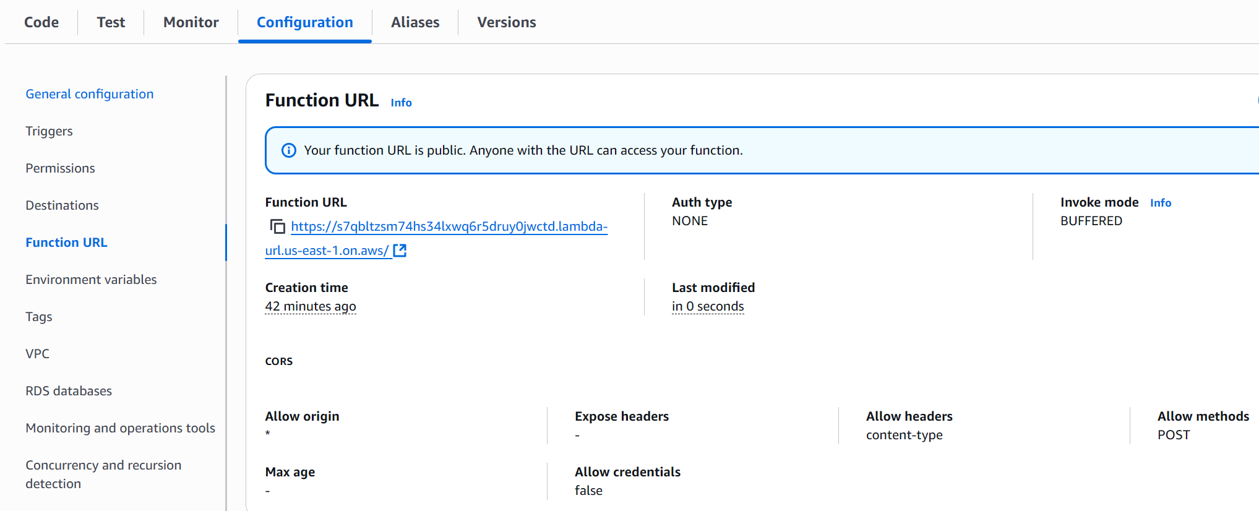Open the lambda function URL hyperlink
The width and height of the screenshot is (1259, 511).
pyautogui.click(x=449, y=227)
